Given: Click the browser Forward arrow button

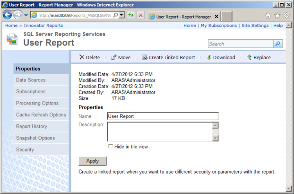Looking at the screenshot, I should coord(17,15).
